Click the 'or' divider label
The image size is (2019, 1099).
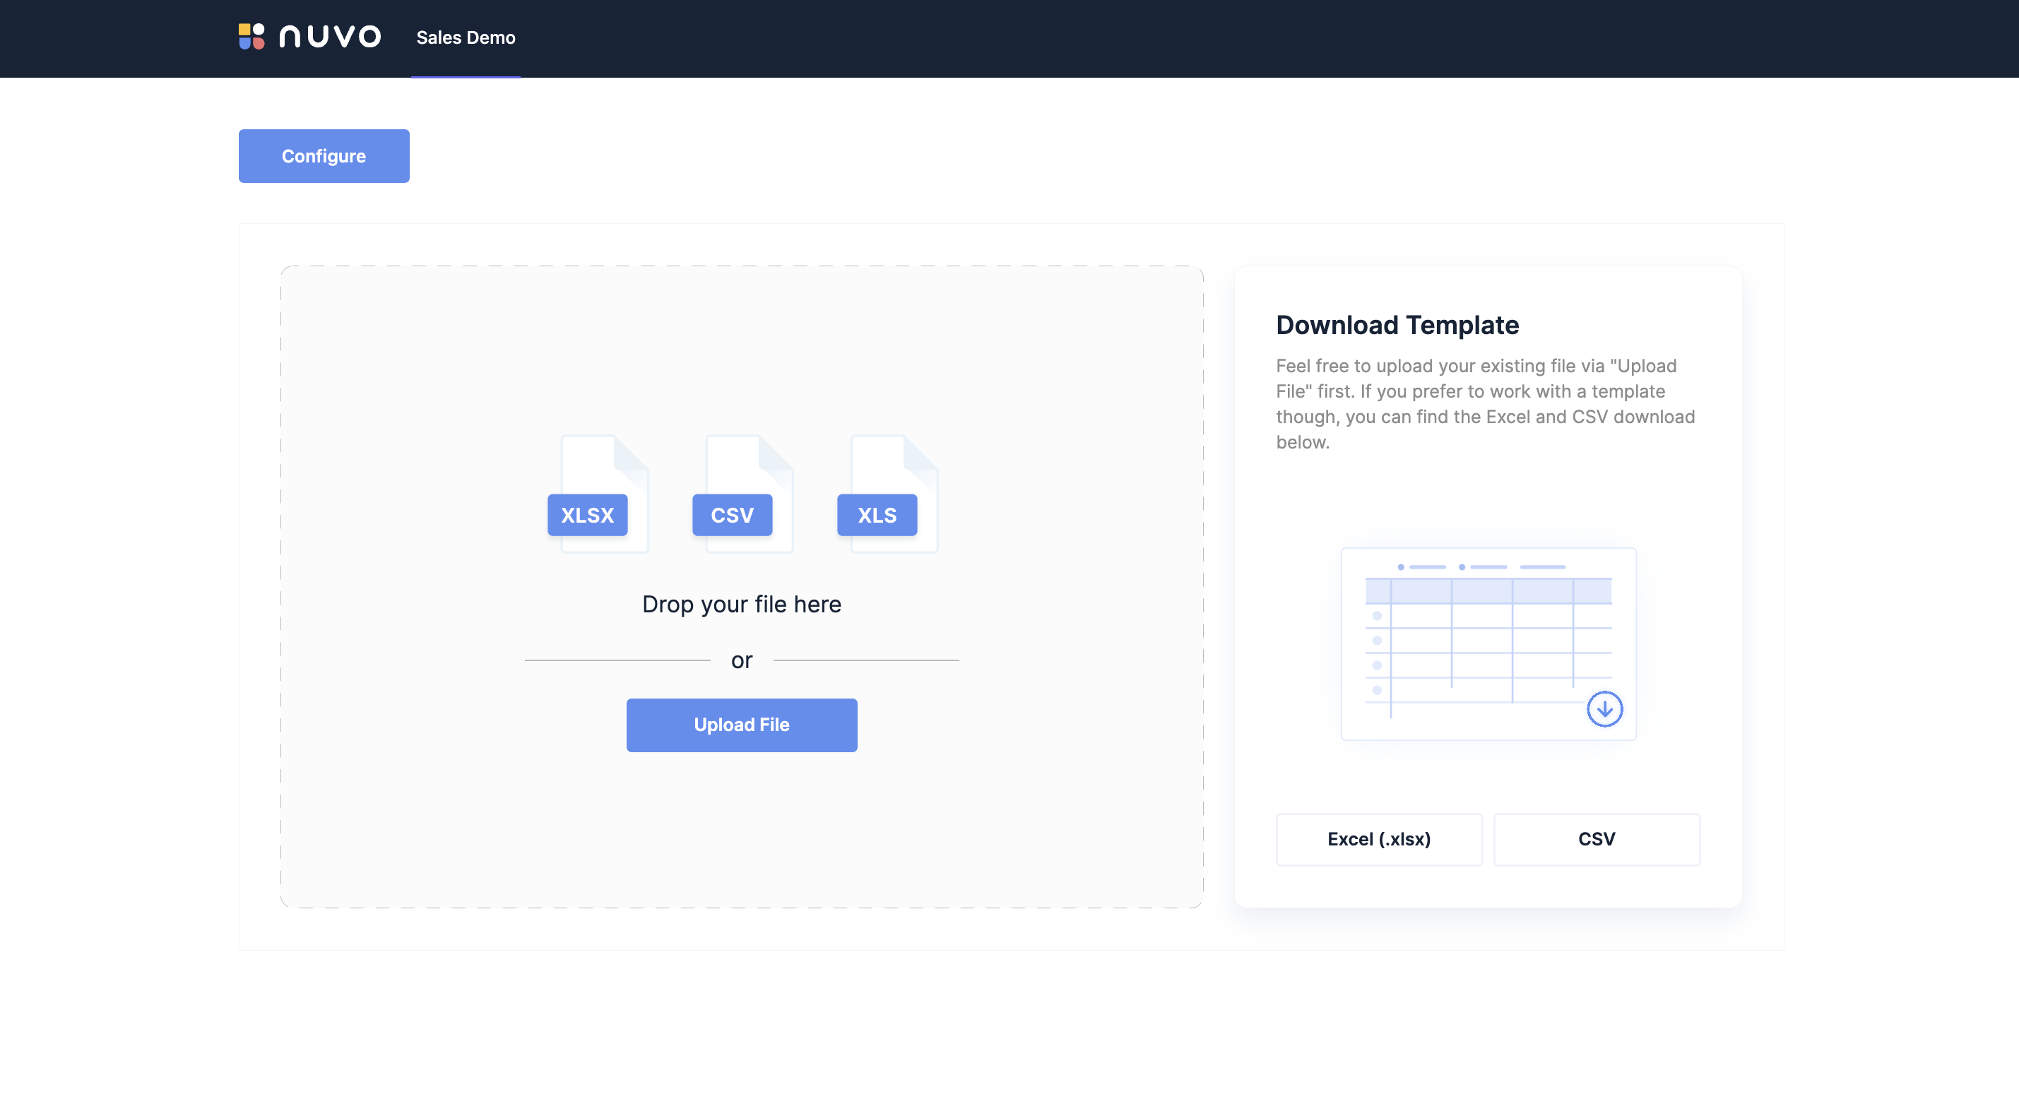pos(742,661)
